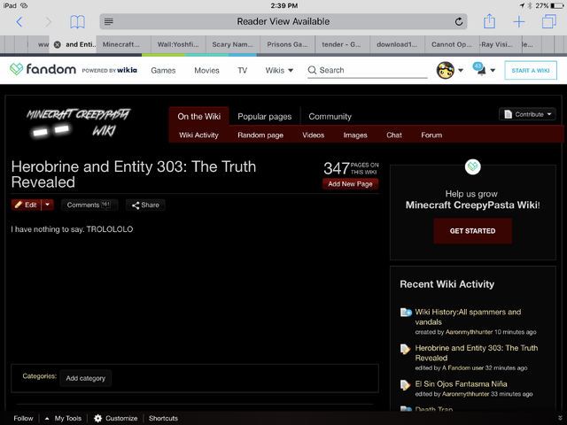This screenshot has height=425, width=567.
Task: Switch to the tender - G... browser tab
Action: tap(342, 44)
